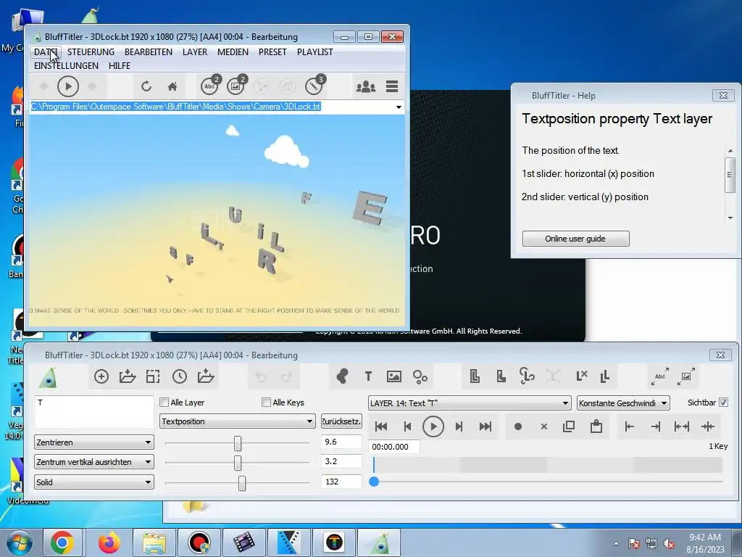This screenshot has height=557, width=742.
Task: Click the create key record dot icon
Action: (x=518, y=426)
